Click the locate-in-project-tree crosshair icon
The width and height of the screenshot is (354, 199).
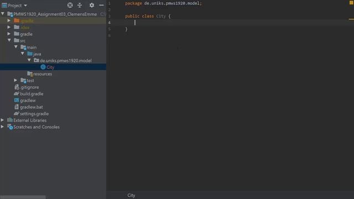70,5
